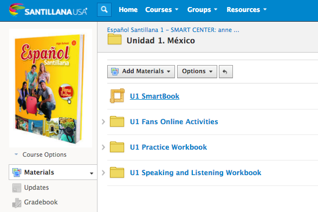The width and height of the screenshot is (318, 212).
Task: Click the Updates sidebar icon
Action: pos(17,188)
